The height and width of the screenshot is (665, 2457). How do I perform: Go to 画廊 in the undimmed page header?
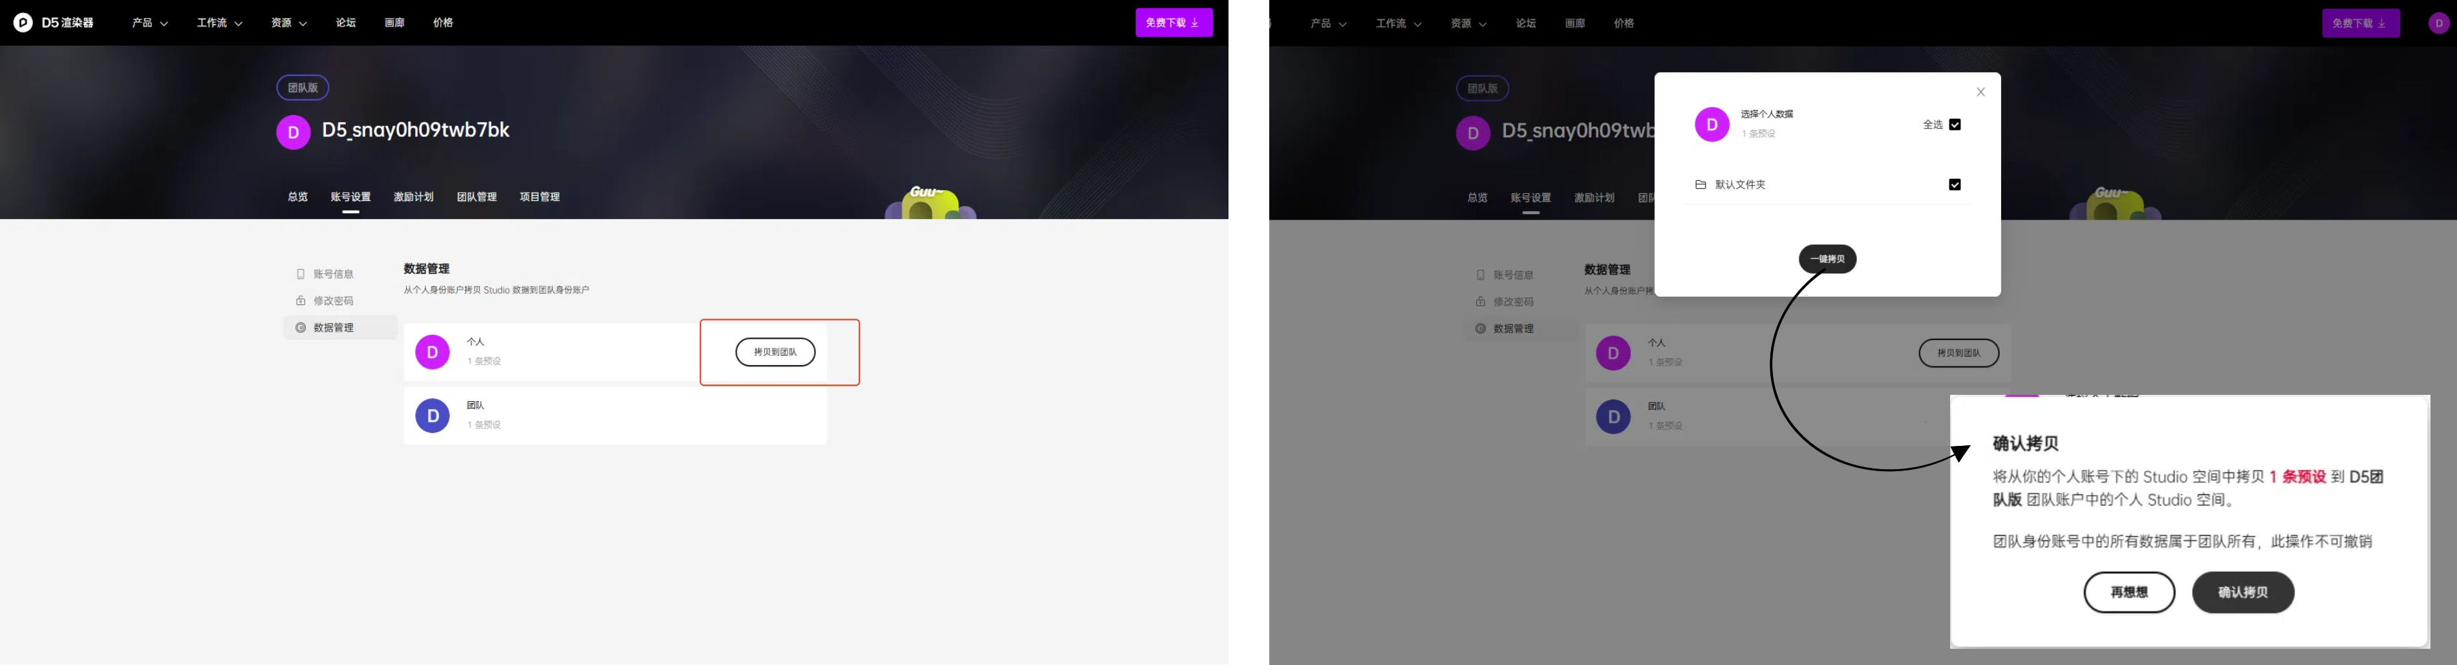[395, 23]
